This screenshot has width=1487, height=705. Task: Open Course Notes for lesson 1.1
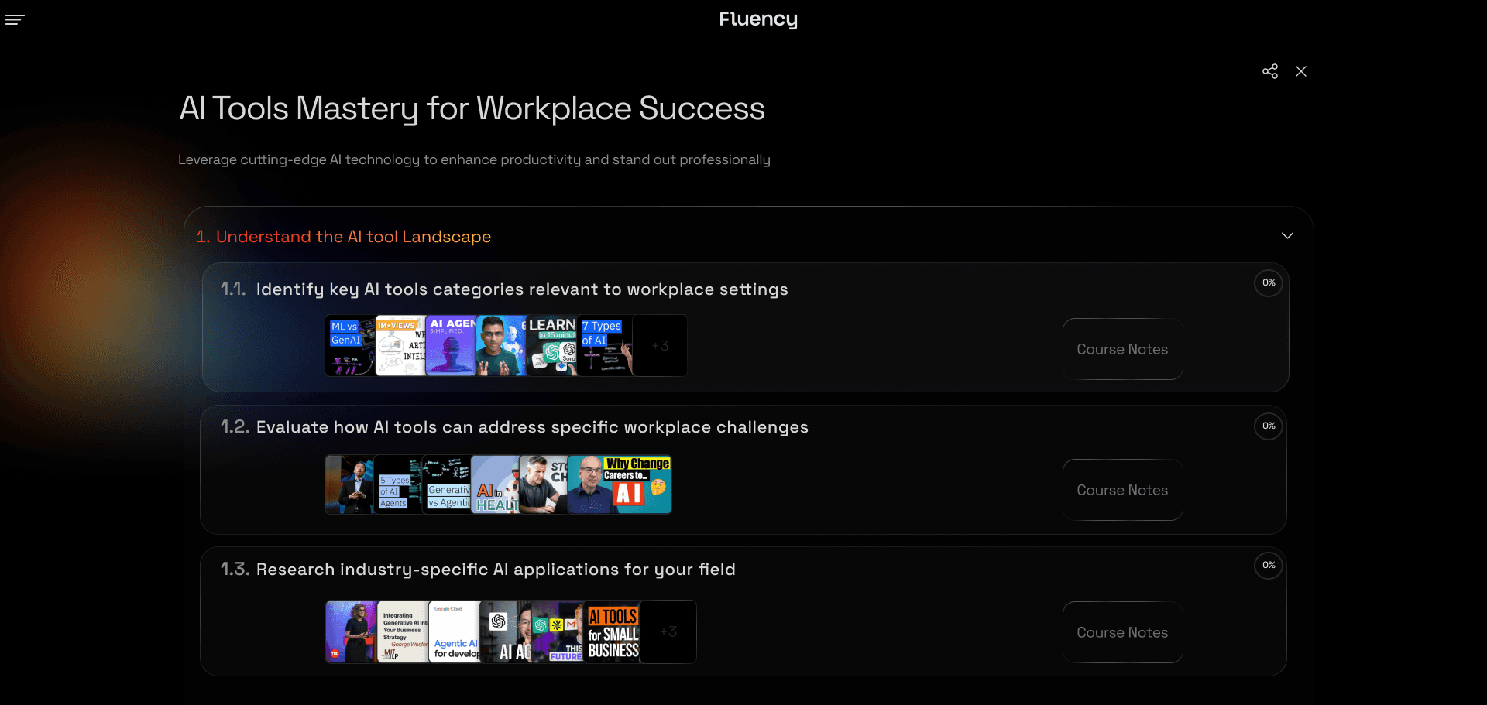(x=1122, y=349)
